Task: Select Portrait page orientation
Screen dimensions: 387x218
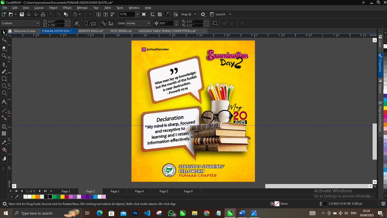Action: 86,23
